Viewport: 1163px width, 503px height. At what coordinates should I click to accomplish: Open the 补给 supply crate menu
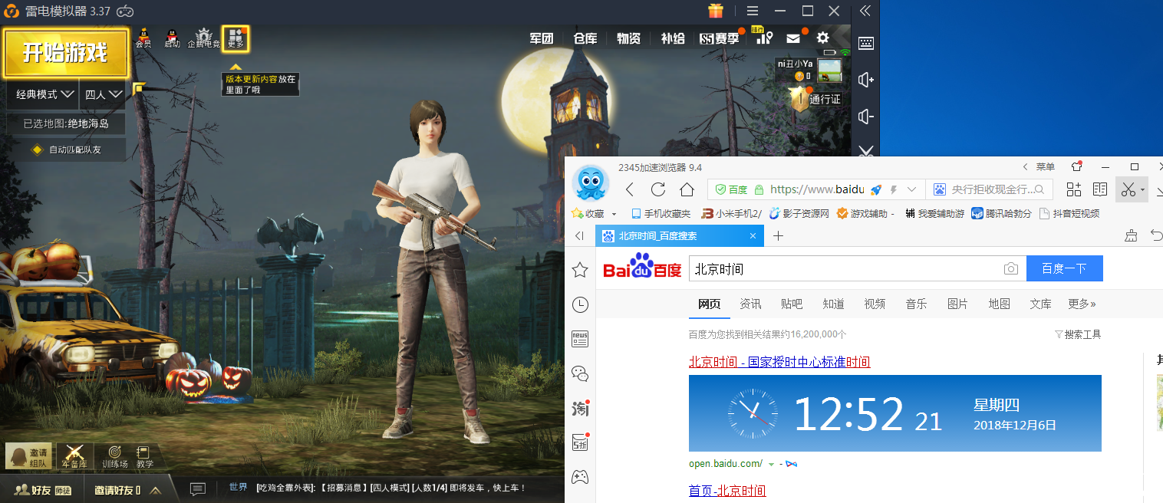click(673, 38)
